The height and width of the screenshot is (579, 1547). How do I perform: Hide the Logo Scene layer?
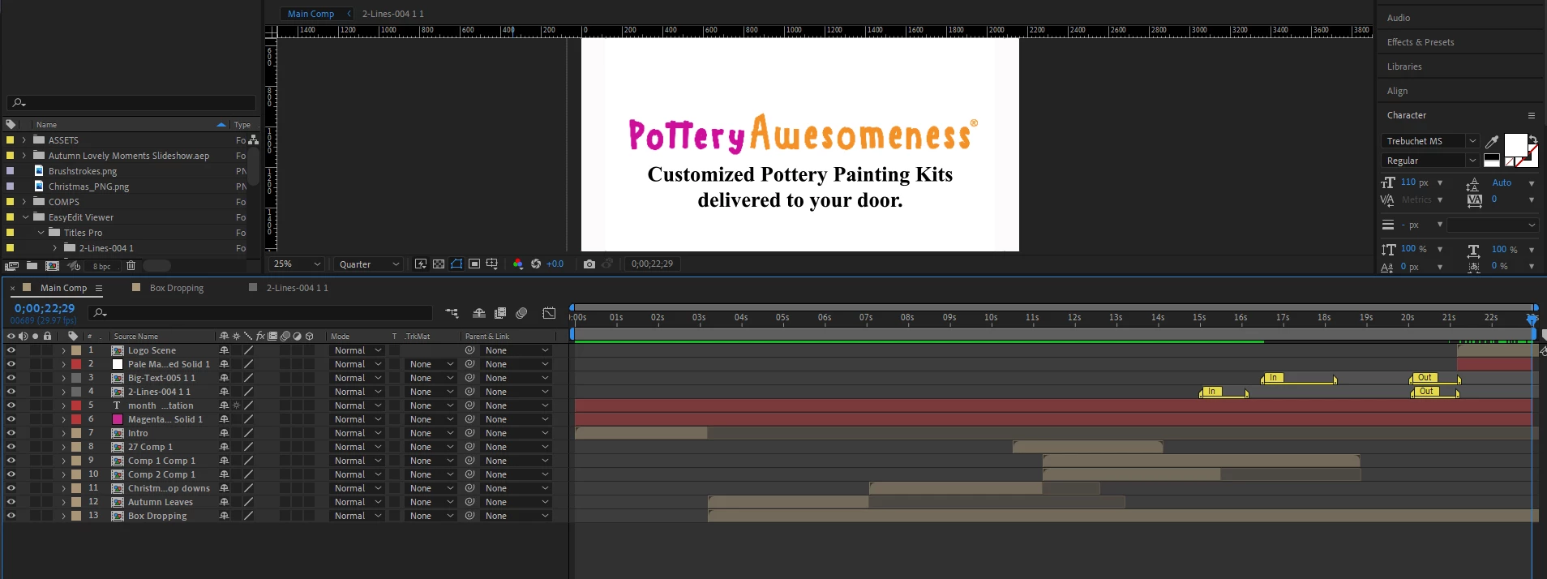11,350
